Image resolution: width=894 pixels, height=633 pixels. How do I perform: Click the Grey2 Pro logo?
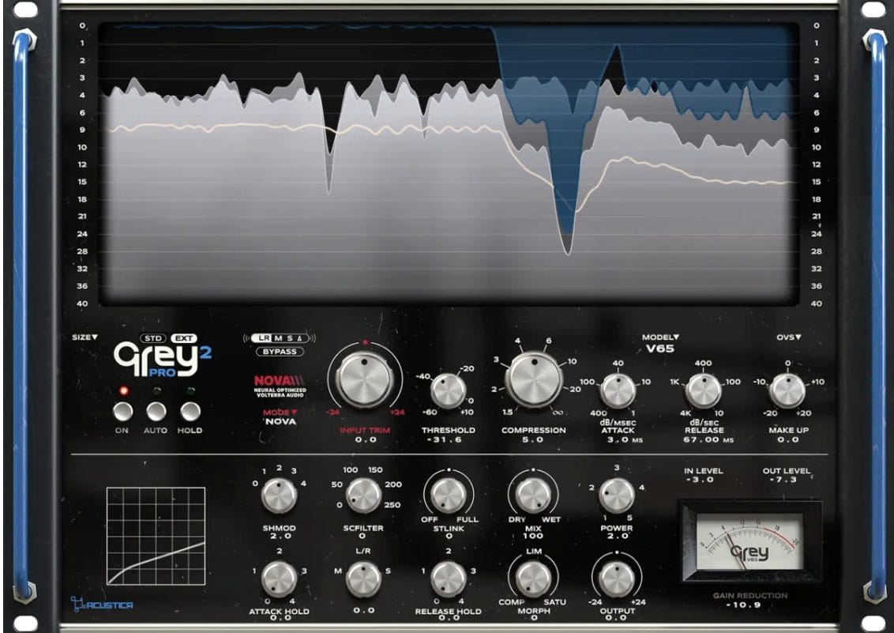click(163, 360)
